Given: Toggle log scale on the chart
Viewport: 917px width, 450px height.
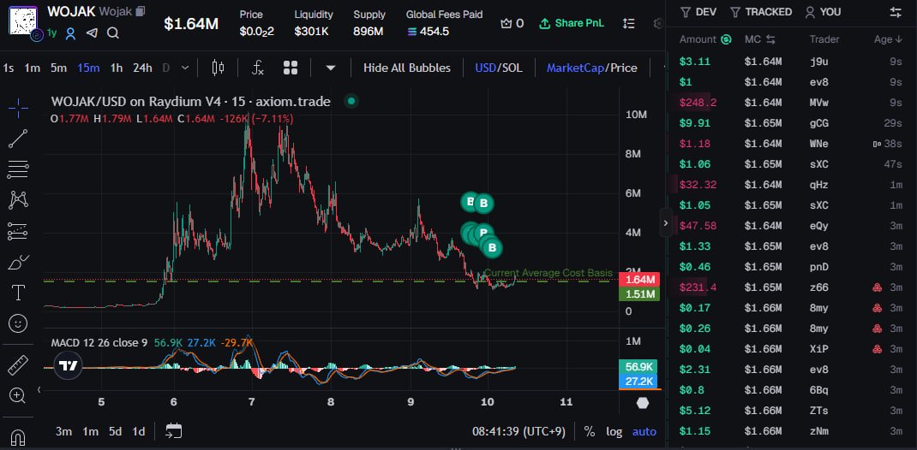Looking at the screenshot, I should 614,431.
